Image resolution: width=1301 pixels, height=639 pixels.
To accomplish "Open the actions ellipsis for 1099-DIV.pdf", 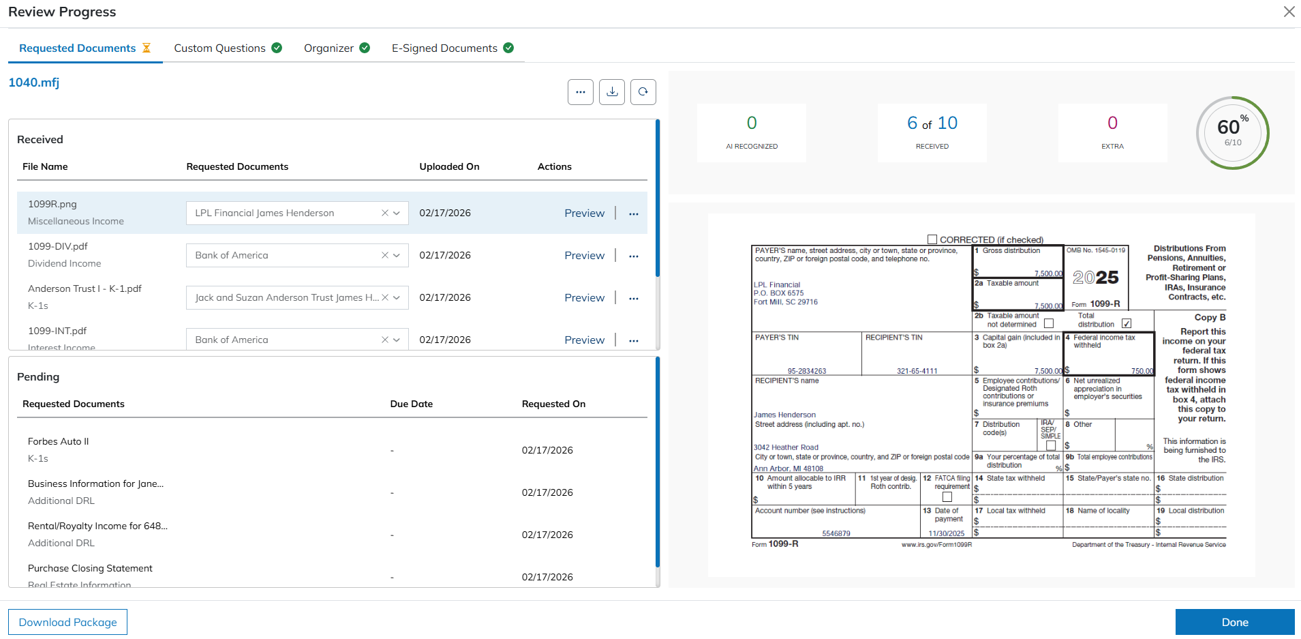I will tap(634, 256).
